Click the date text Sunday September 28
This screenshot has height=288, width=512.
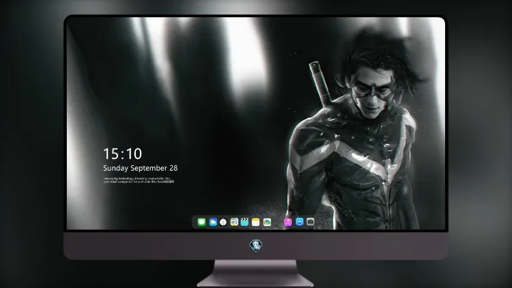tap(141, 168)
